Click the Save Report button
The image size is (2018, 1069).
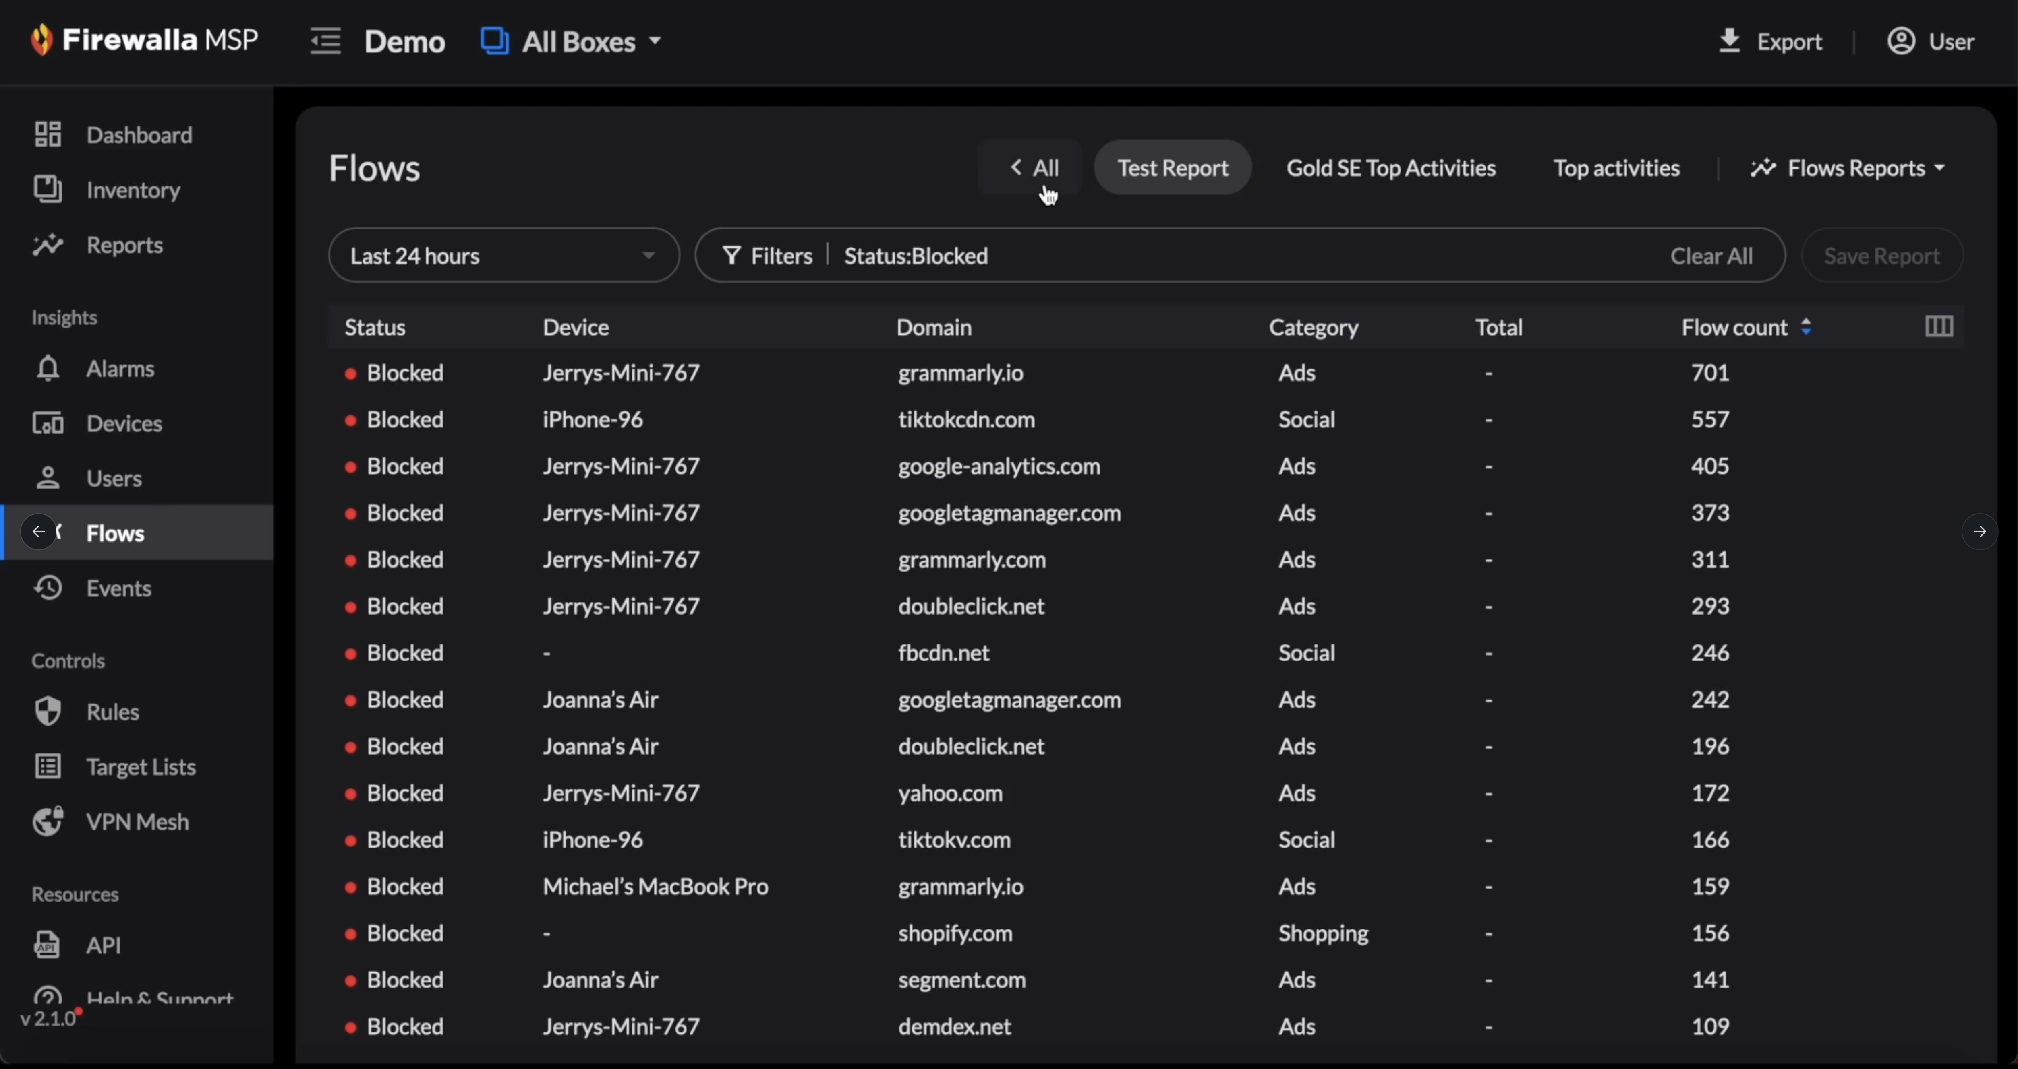point(1882,255)
